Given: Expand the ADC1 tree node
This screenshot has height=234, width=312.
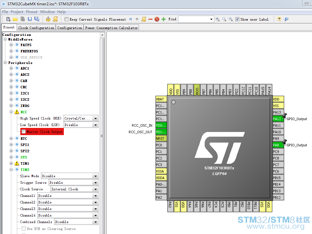Looking at the screenshot, I should click(11, 68).
